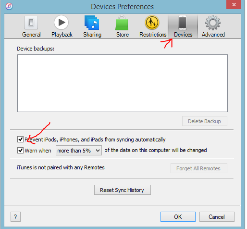
Task: Open help with the question mark button
Action: coord(15,217)
